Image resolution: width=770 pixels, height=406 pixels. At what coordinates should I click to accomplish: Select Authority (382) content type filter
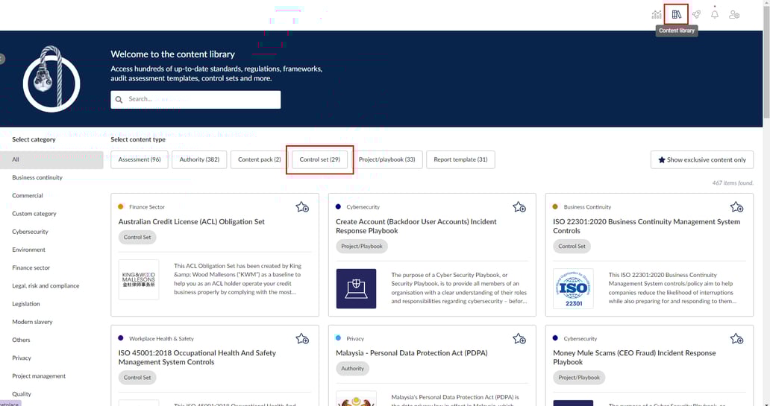(x=199, y=159)
